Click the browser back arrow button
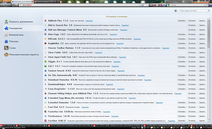The height and width of the screenshot is (129, 212). coord(2,5)
